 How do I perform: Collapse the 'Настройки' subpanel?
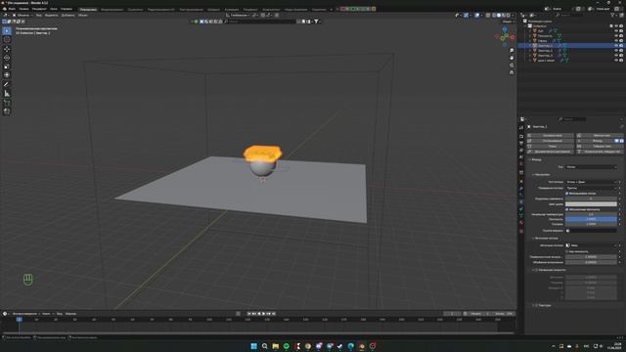pyautogui.click(x=542, y=175)
